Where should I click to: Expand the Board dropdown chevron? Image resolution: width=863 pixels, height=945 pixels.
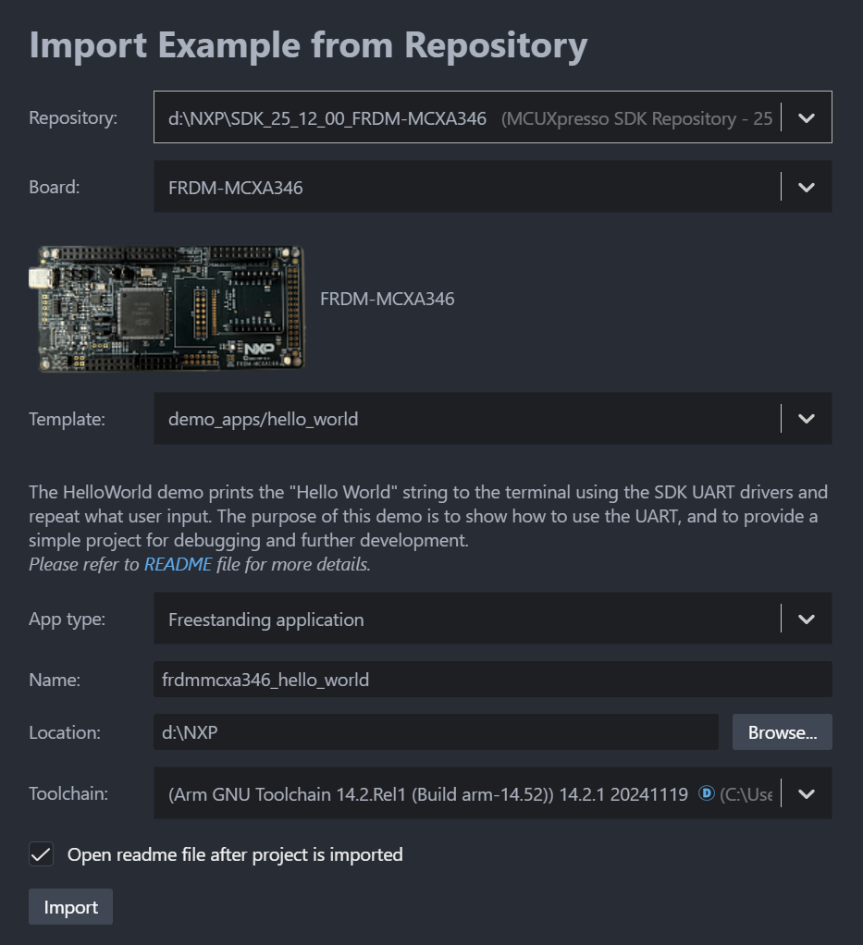pyautogui.click(x=807, y=187)
